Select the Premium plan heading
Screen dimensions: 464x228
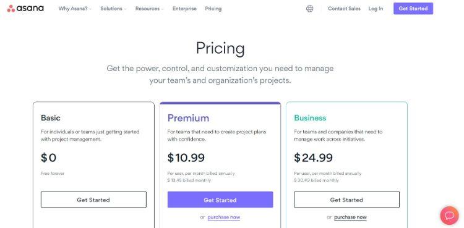click(x=188, y=118)
